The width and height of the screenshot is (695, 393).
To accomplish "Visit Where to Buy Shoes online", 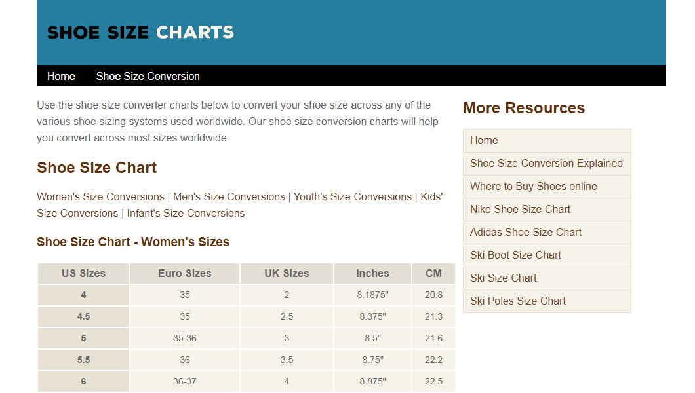I will [533, 186].
